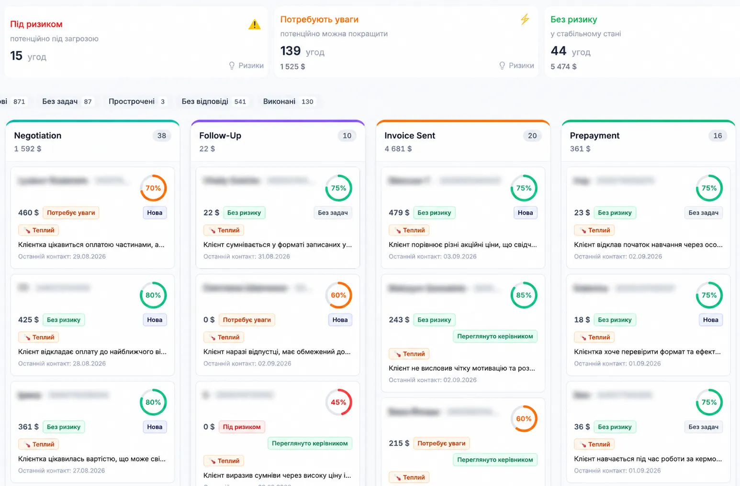Click the red Під ризиком badge on the 45% deal
Image resolution: width=740 pixels, height=486 pixels.
(242, 427)
